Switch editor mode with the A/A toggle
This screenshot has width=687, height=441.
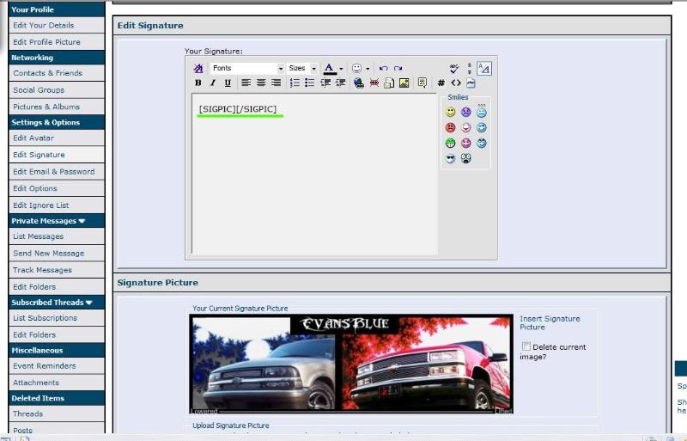point(483,68)
